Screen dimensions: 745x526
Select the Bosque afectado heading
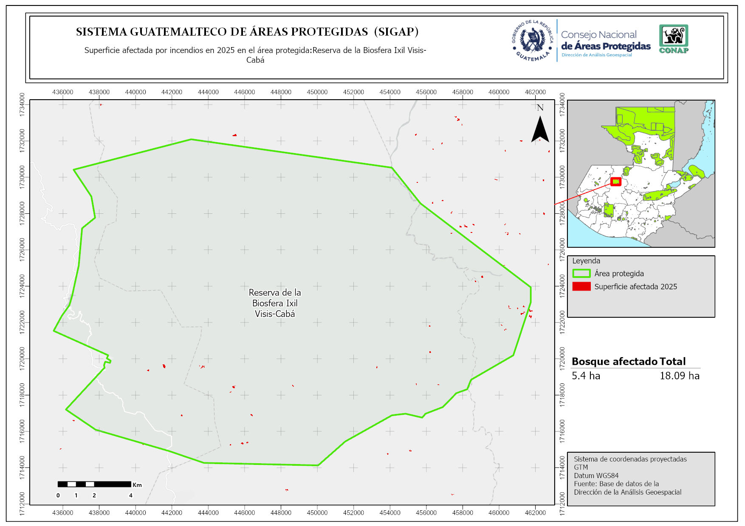click(614, 361)
